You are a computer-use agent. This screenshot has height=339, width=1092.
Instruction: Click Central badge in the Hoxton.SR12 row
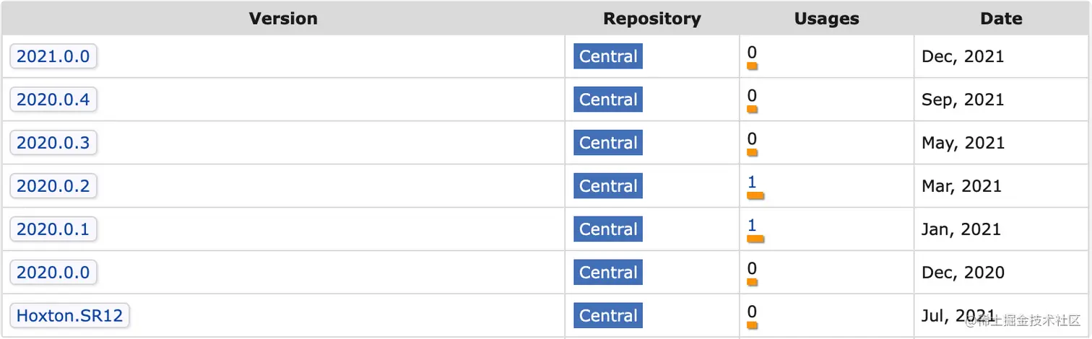click(x=608, y=316)
